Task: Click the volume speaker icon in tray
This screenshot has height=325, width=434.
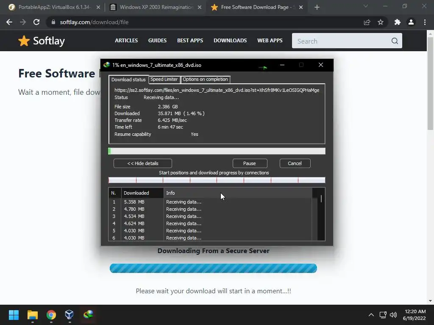Action: (393, 315)
